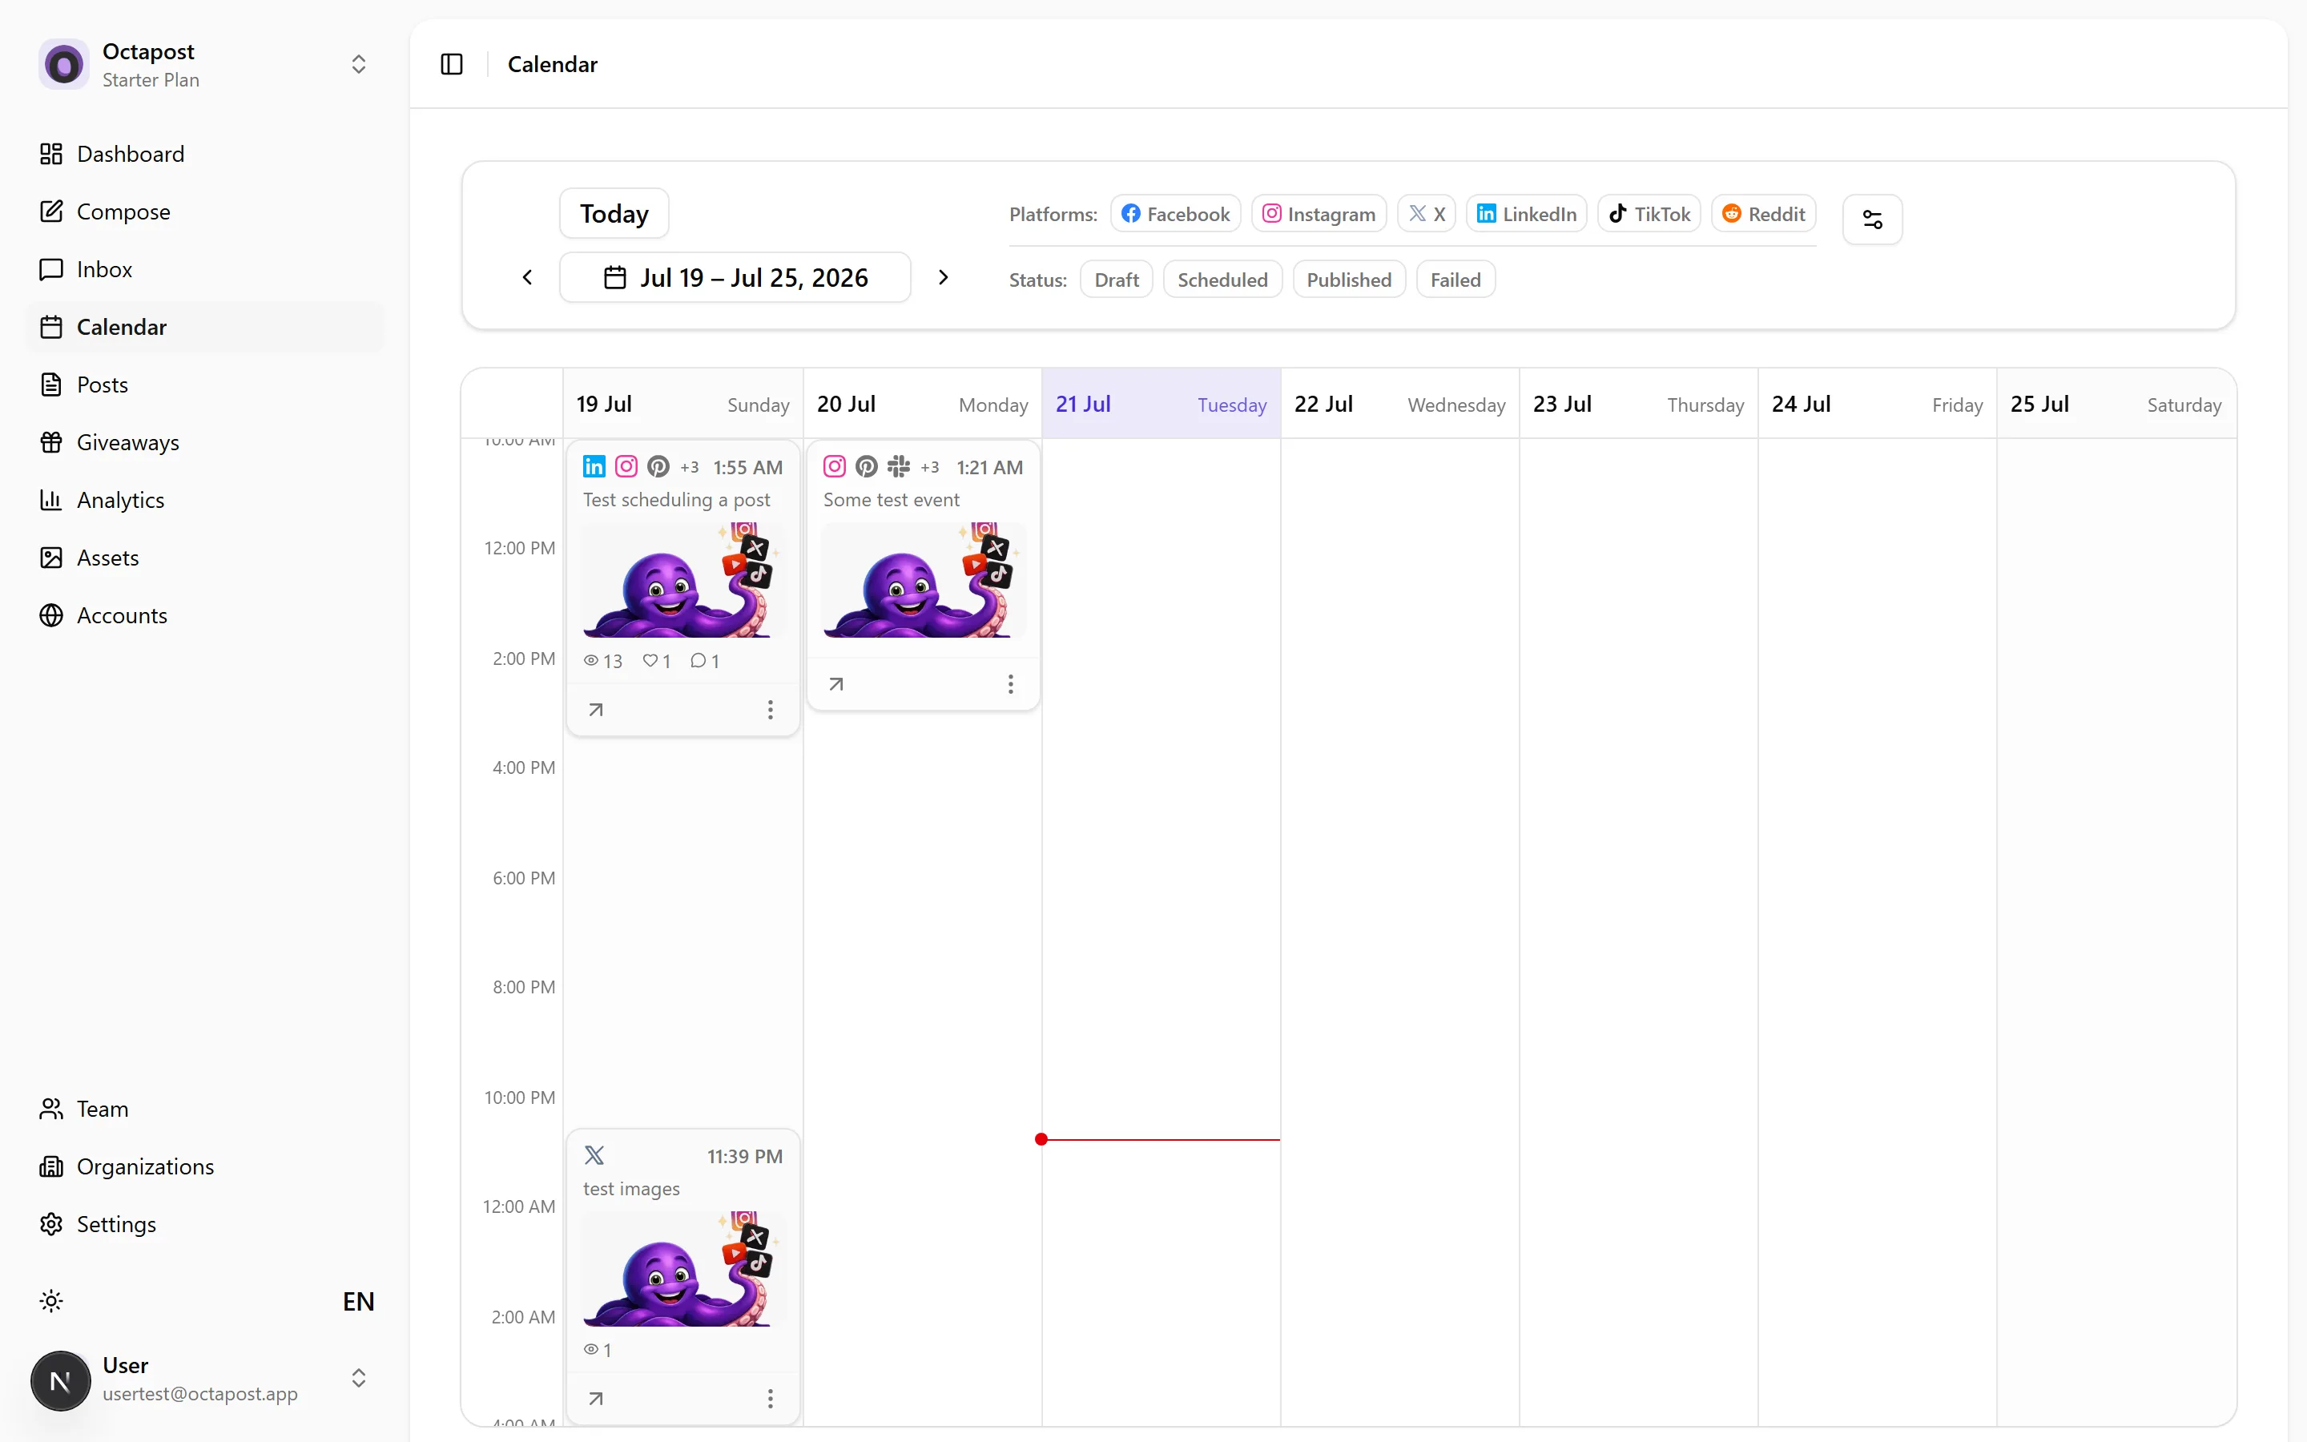Toggle Failed status filter
This screenshot has width=2307, height=1442.
[x=1455, y=280]
